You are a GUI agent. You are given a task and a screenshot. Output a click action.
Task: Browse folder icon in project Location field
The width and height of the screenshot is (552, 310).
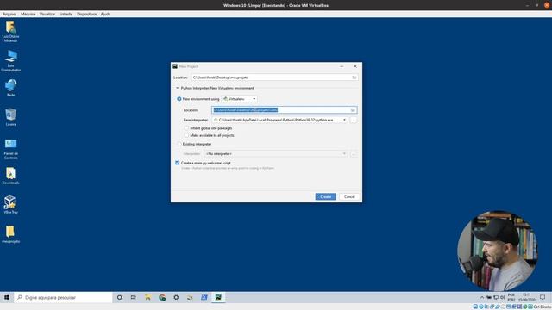pos(354,77)
